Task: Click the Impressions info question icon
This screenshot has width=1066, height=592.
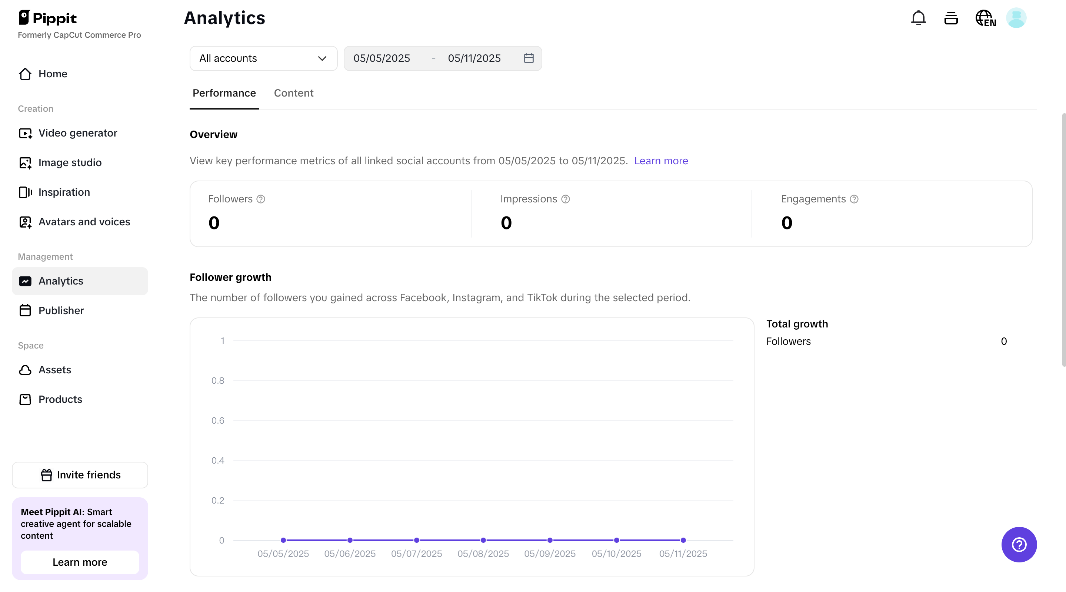Action: (x=565, y=199)
